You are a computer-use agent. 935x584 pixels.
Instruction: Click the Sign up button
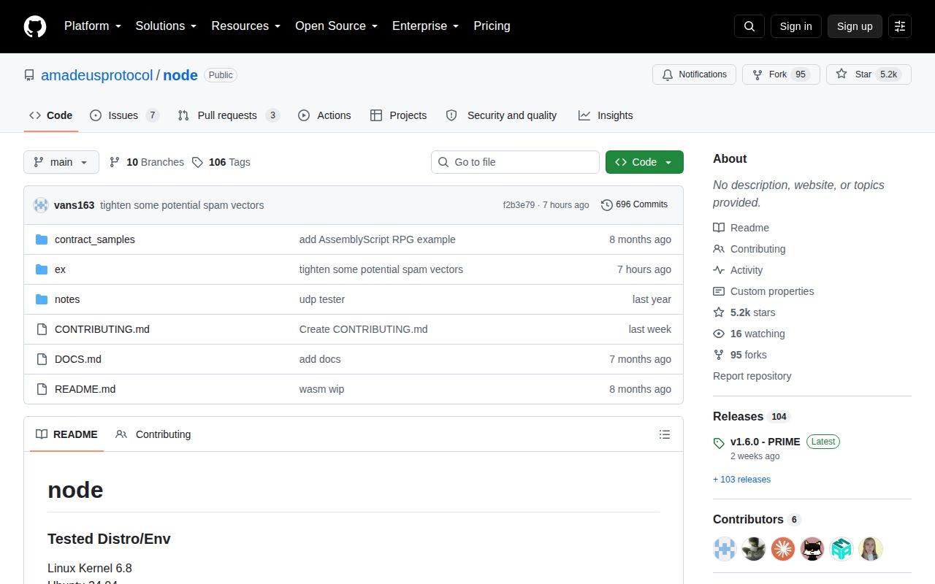tap(855, 26)
